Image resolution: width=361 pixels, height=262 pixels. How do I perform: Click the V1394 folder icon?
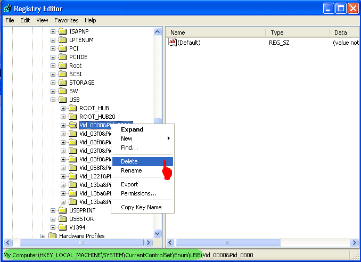62,227
